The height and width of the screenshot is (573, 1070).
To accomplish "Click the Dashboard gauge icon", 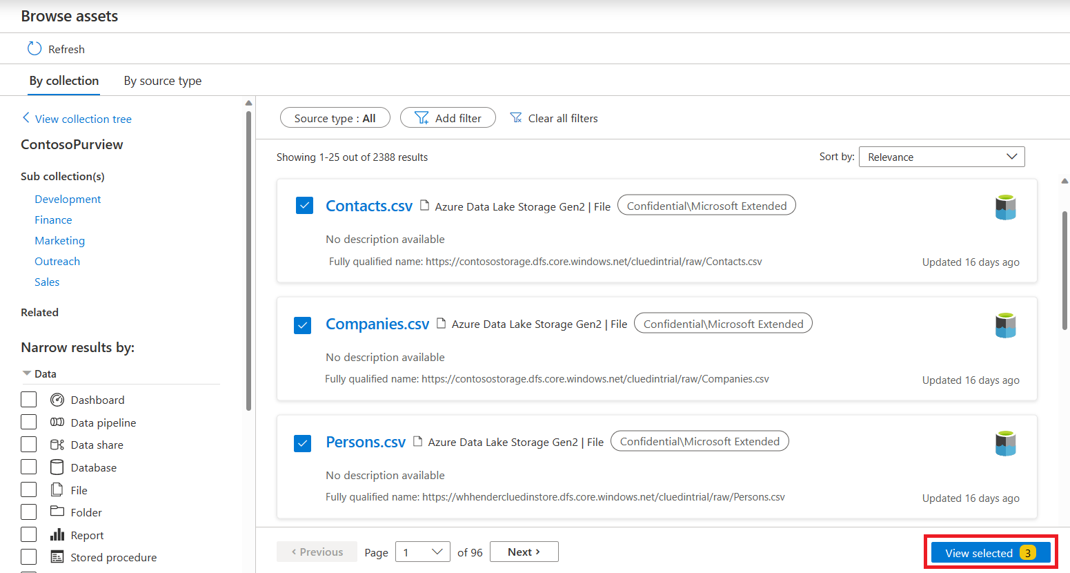I will coord(57,400).
